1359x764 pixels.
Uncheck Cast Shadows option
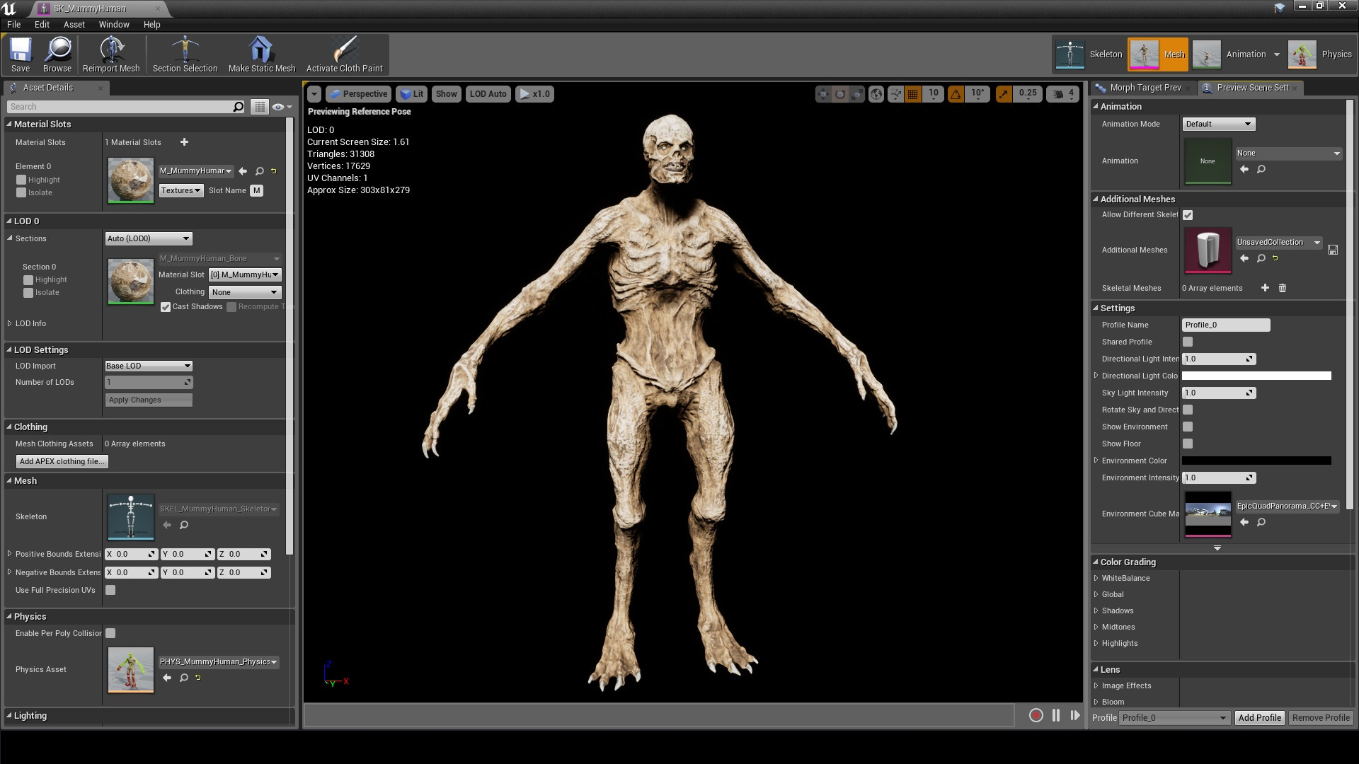coord(166,307)
